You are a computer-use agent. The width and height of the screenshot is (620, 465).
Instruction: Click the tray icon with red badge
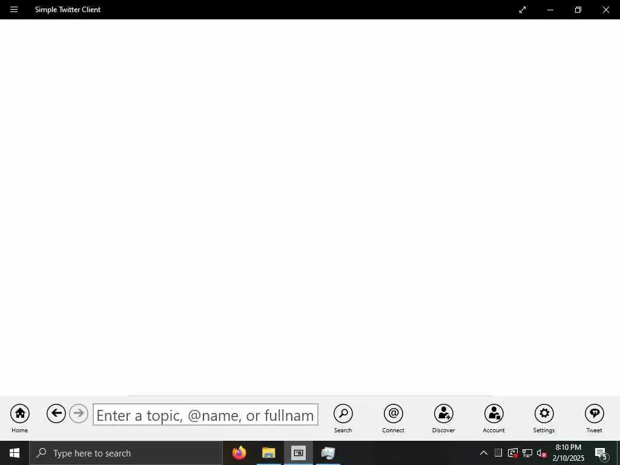click(513, 453)
